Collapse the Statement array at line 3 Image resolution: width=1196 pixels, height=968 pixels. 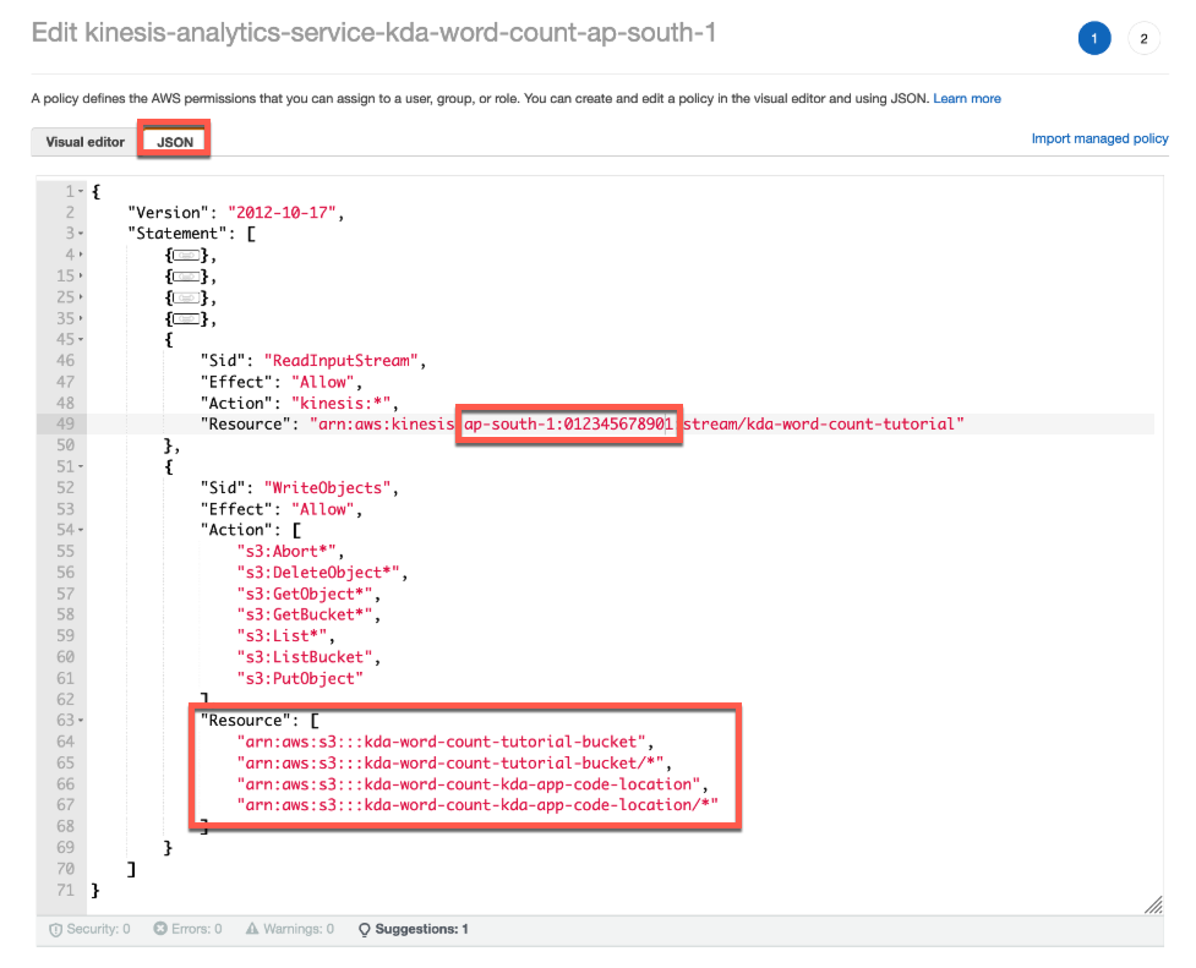click(x=81, y=234)
